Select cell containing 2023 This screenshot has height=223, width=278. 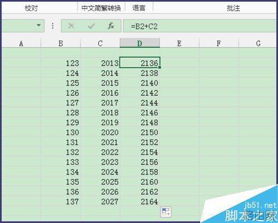click(x=100, y=162)
